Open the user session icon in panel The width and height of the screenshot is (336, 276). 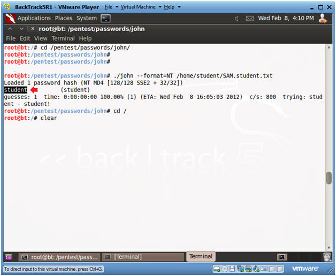323,18
